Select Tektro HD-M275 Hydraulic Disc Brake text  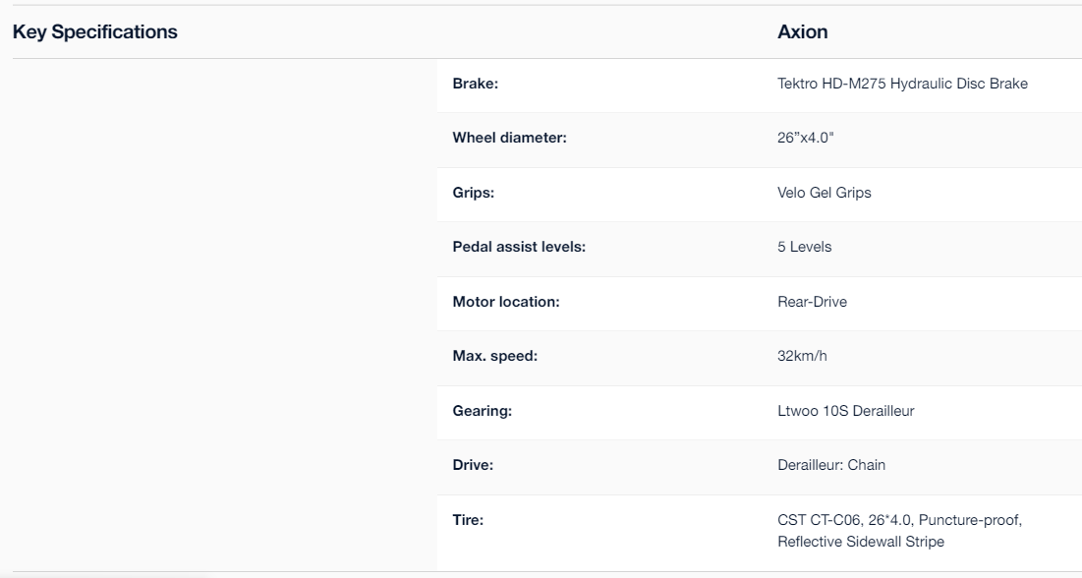[902, 84]
